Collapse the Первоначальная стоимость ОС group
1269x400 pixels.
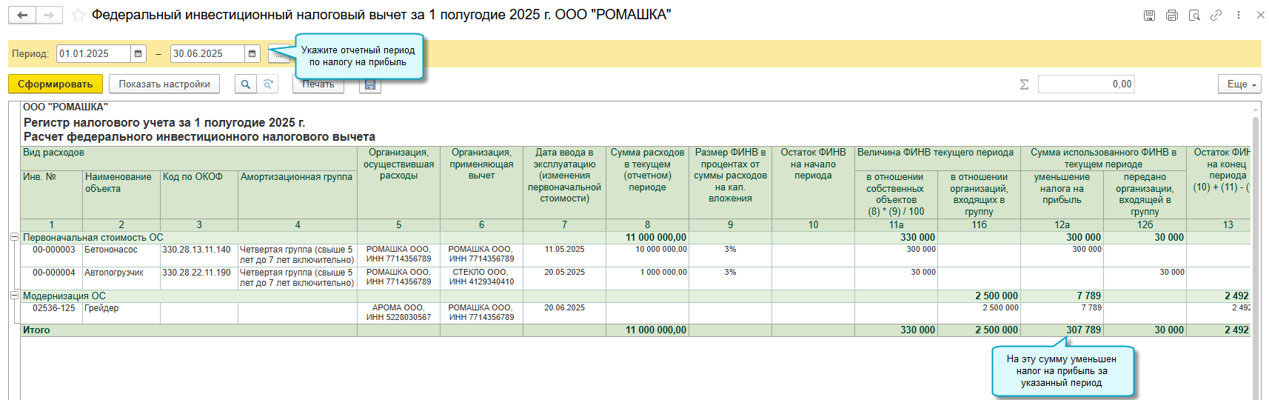coord(14,237)
